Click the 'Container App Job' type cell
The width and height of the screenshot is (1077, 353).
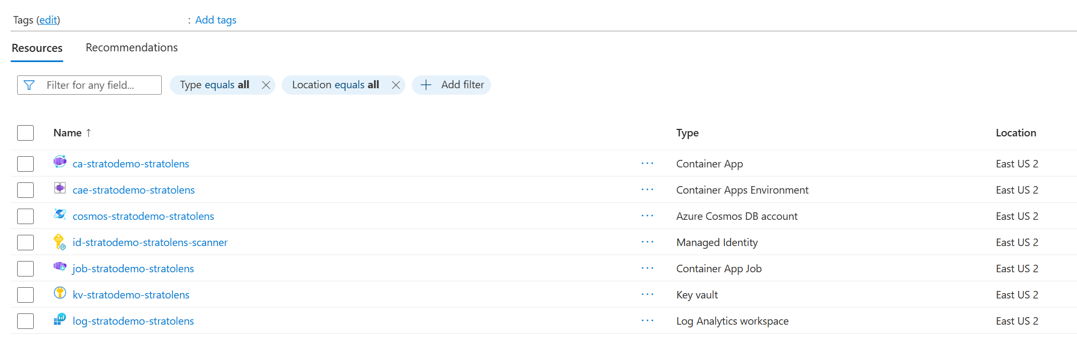[x=719, y=268]
